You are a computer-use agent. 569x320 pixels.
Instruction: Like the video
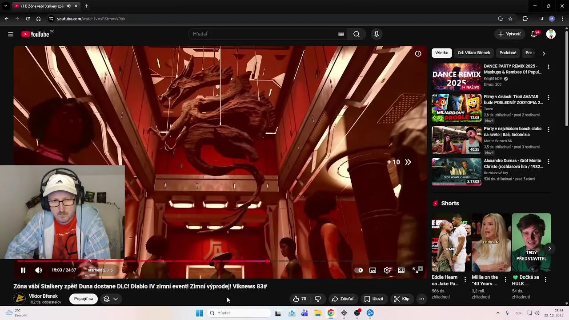[299, 299]
